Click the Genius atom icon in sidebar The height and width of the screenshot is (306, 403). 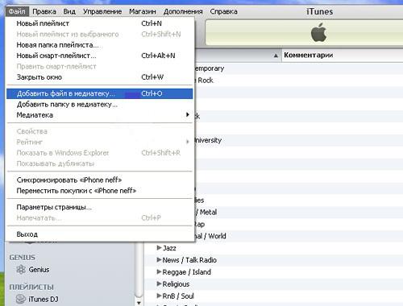coord(21,269)
